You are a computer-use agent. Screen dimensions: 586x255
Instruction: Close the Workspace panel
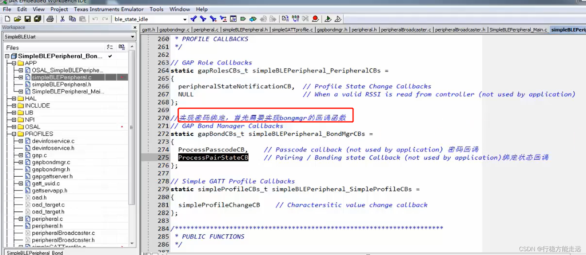(x=135, y=28)
